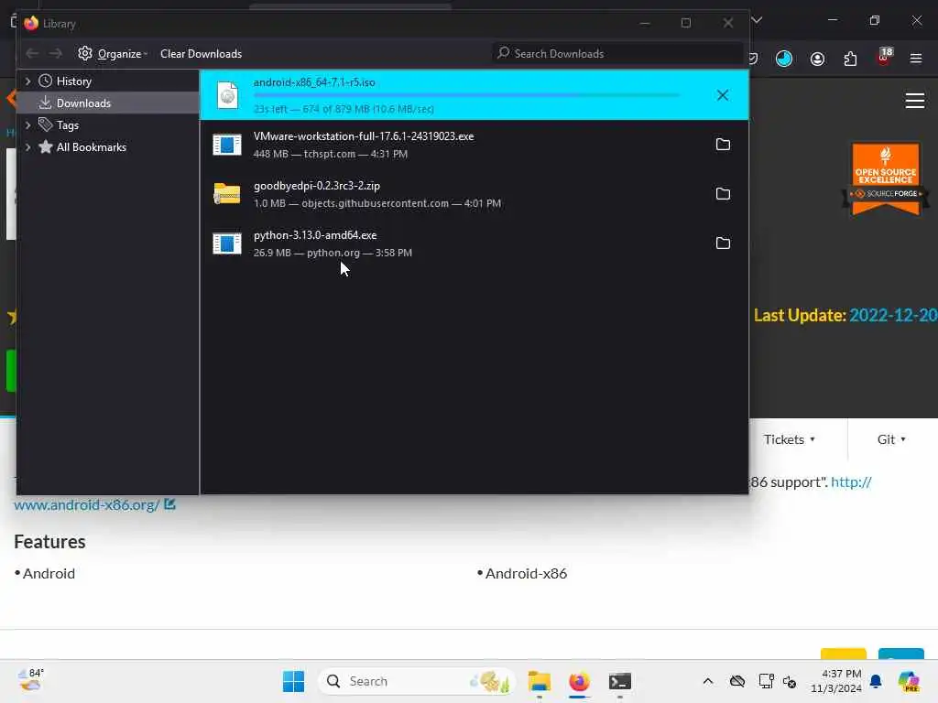Expand the History tree item
This screenshot has width=938, height=703.
coord(27,81)
